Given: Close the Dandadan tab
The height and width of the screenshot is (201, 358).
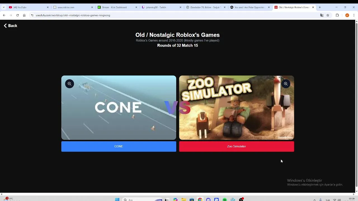Looking at the screenshot, I should point(225,7).
